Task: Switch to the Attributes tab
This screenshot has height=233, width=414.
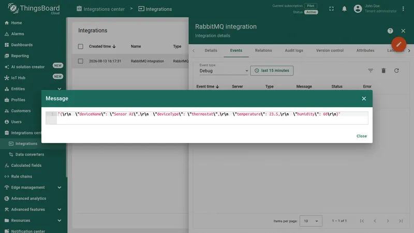Action: click(x=365, y=50)
